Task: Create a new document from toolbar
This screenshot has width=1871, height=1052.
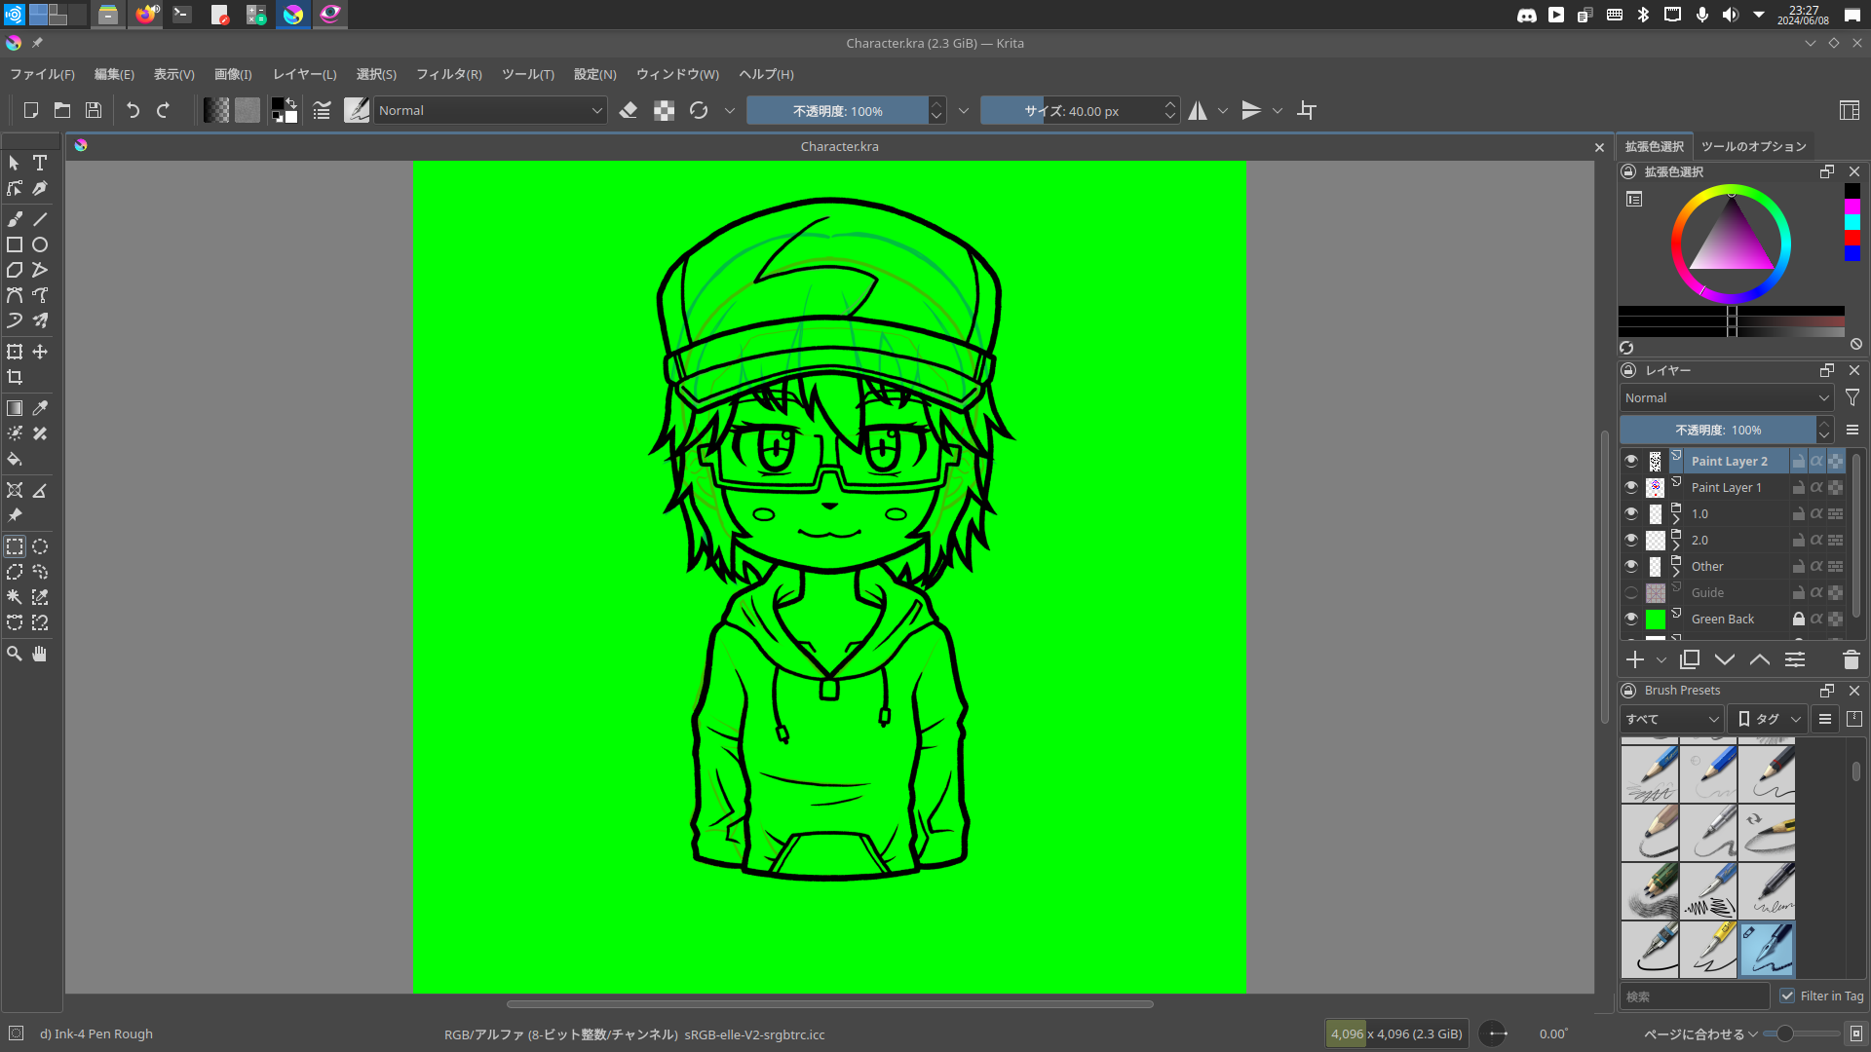Action: click(x=30, y=110)
